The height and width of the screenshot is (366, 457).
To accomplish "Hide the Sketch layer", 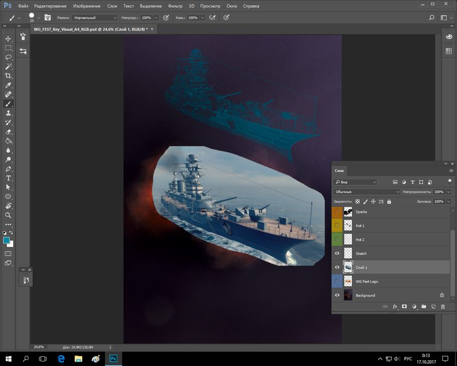I will (337, 253).
